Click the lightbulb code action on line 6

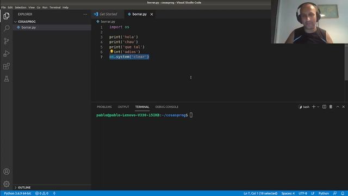point(111,52)
